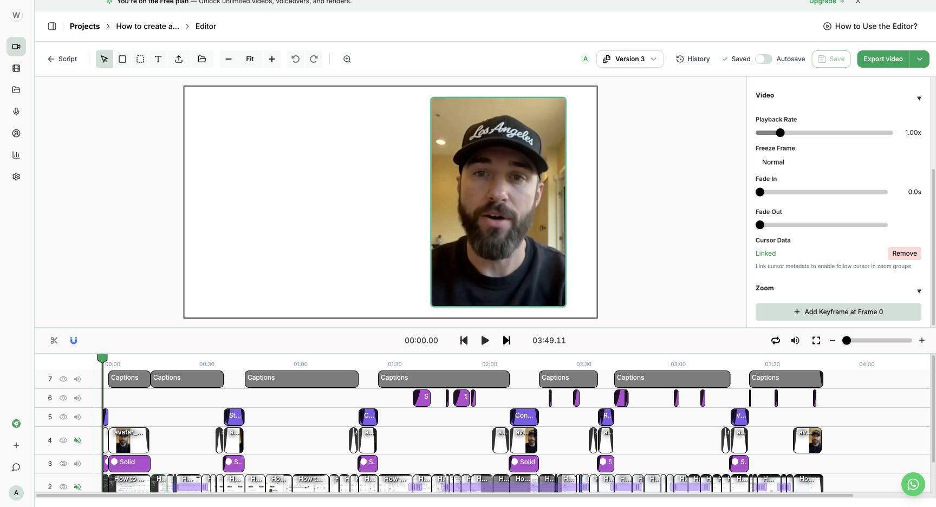Toggle the magnet snapping icon
This screenshot has height=507, width=936.
click(x=74, y=340)
